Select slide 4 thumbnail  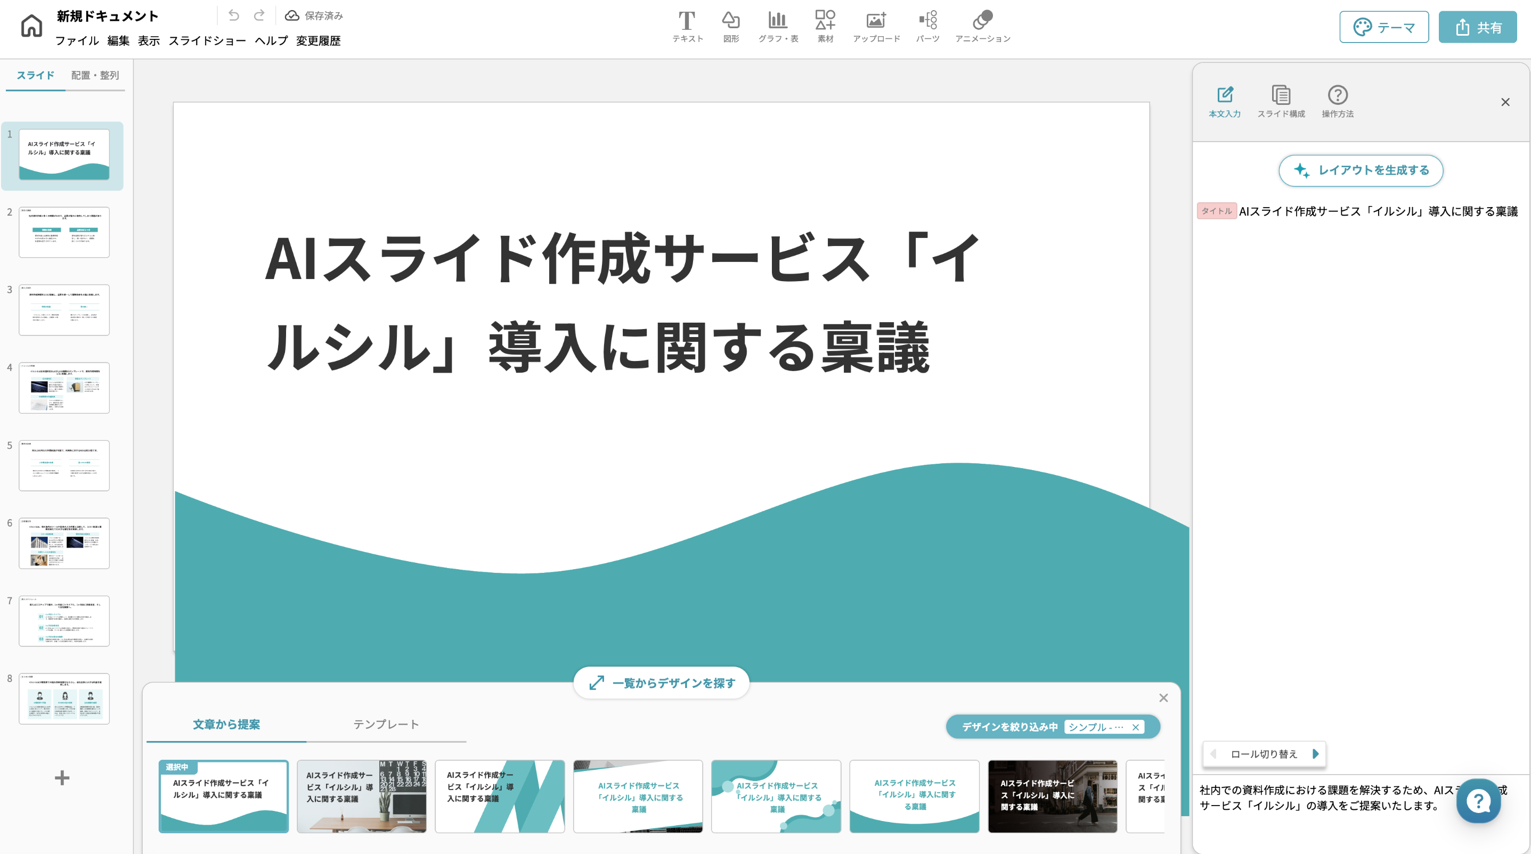64,388
